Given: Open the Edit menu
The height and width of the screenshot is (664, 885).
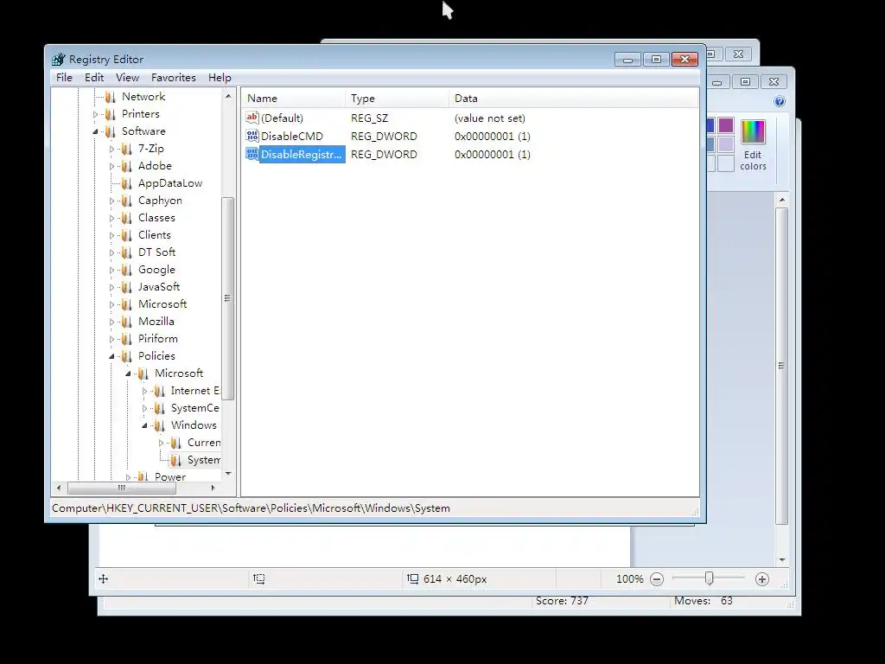Looking at the screenshot, I should pyautogui.click(x=94, y=77).
